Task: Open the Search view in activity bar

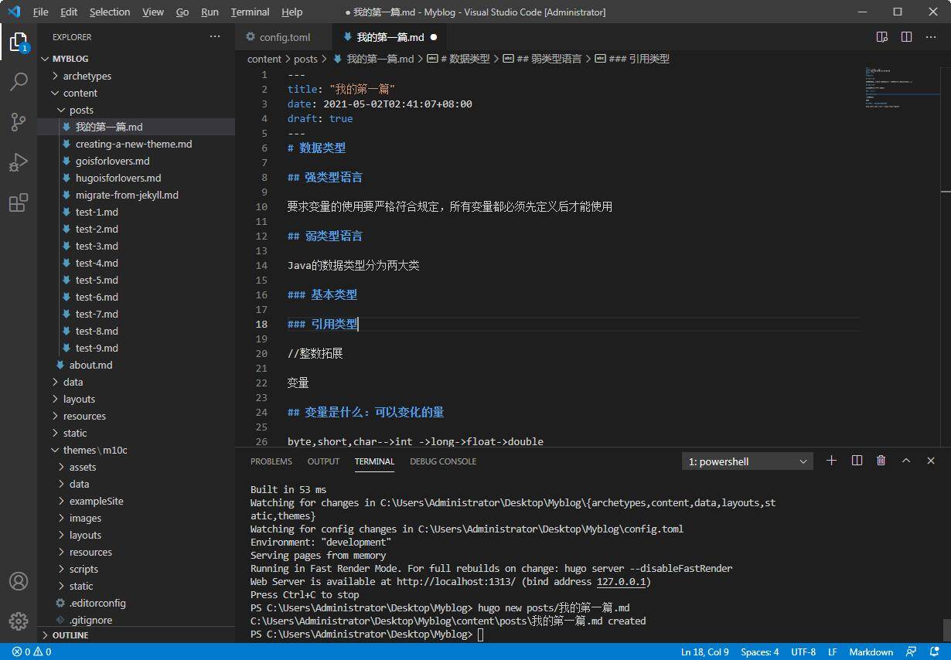Action: tap(19, 81)
